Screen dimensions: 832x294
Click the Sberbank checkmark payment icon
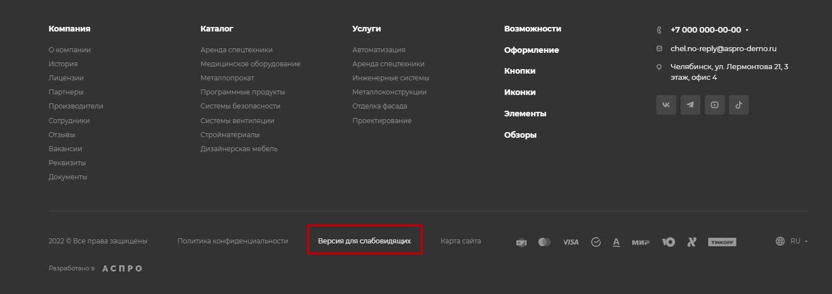point(596,242)
